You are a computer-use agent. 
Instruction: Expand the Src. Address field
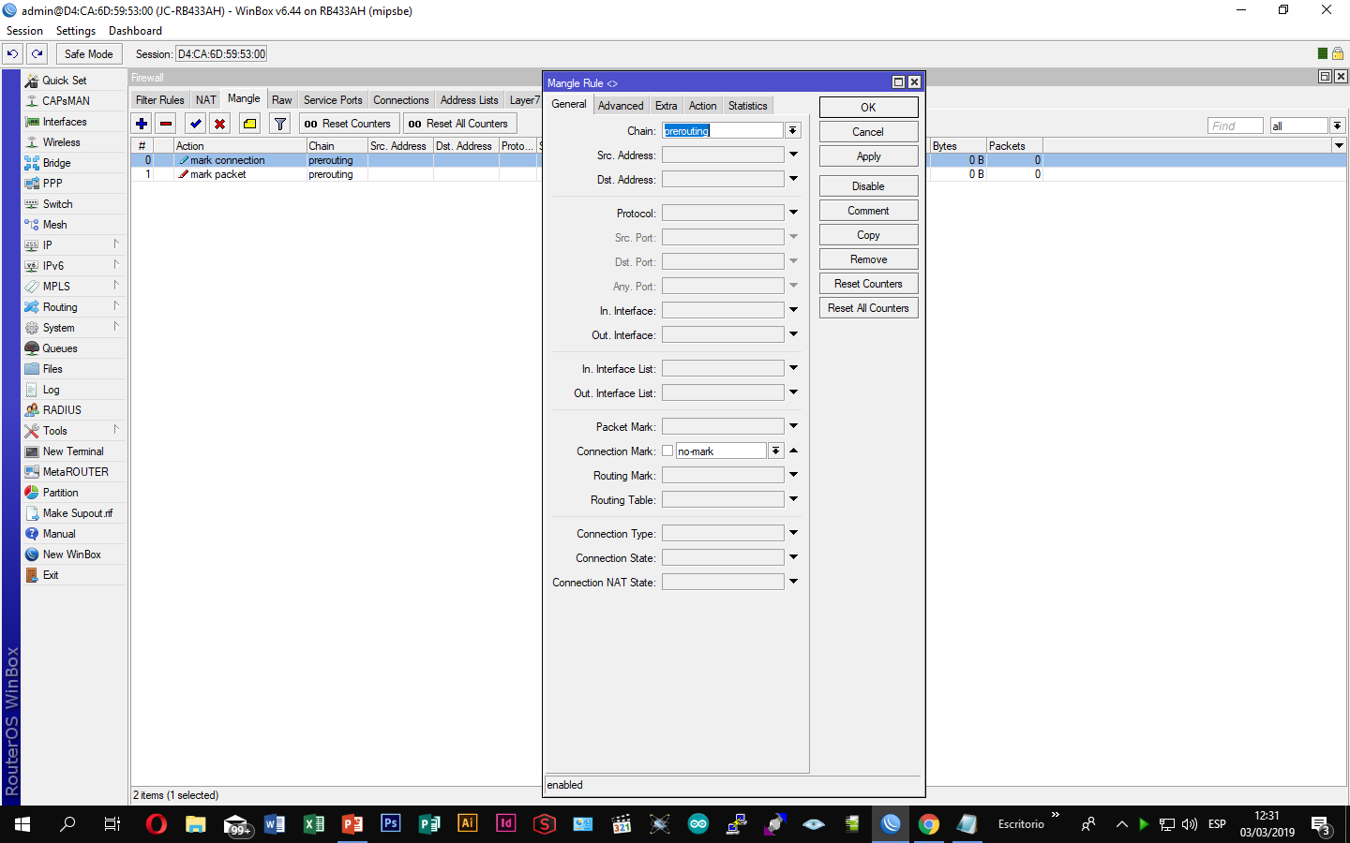pos(793,155)
